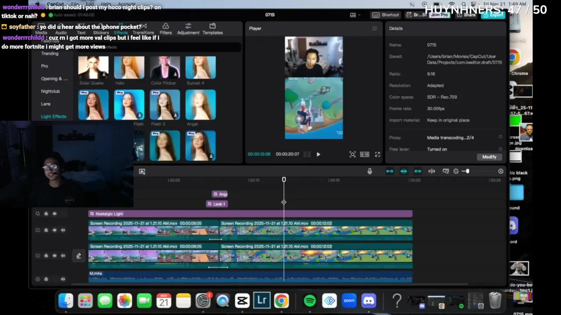
Task: Enter fullscreen preview in the Player
Action: (x=377, y=154)
